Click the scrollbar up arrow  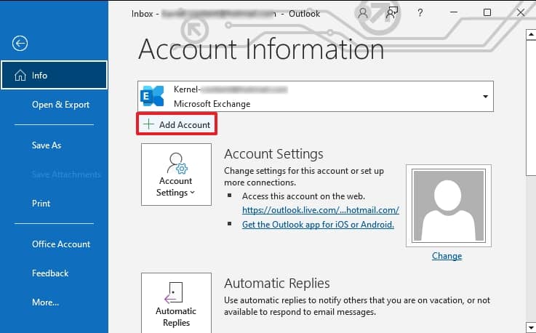pos(531,34)
